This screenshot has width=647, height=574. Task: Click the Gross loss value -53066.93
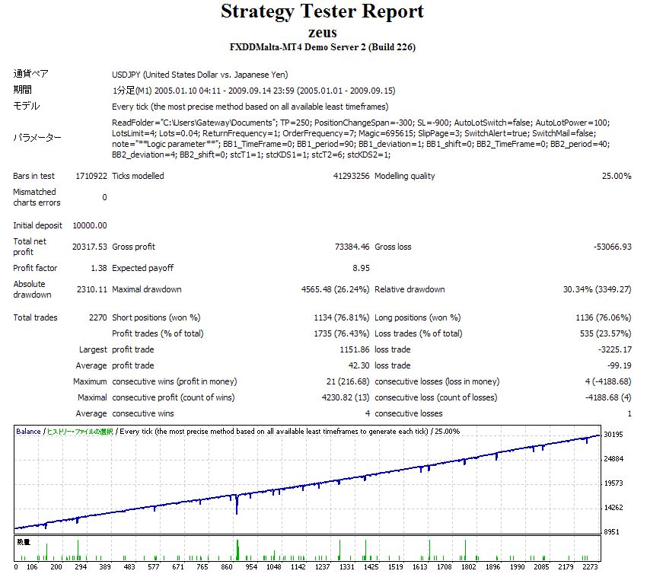coord(612,247)
